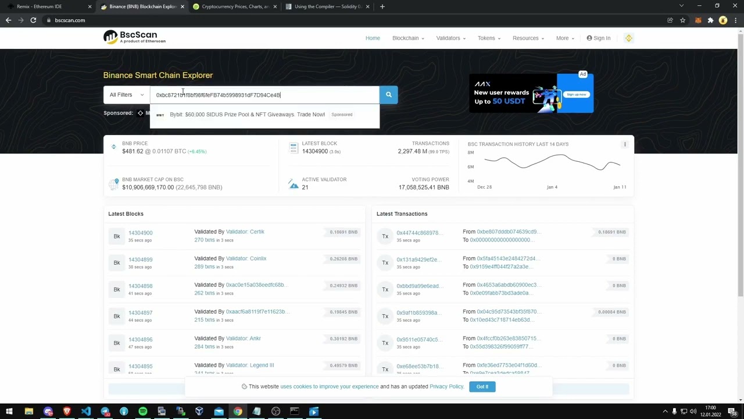Viewport: 744px width, 419px height.
Task: Click the blue search magnifier button
Action: 389,95
